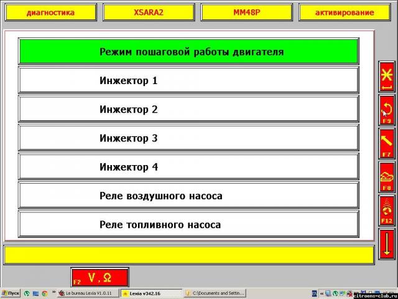The height and width of the screenshot is (299, 398).
Task: Click the MM48P header tab
Action: click(246, 12)
